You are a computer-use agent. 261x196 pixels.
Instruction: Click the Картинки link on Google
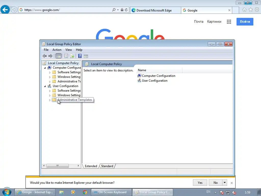214,21
